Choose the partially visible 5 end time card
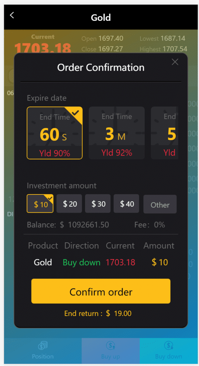Image resolution: width=199 pixels, height=366 pixels. point(164,133)
